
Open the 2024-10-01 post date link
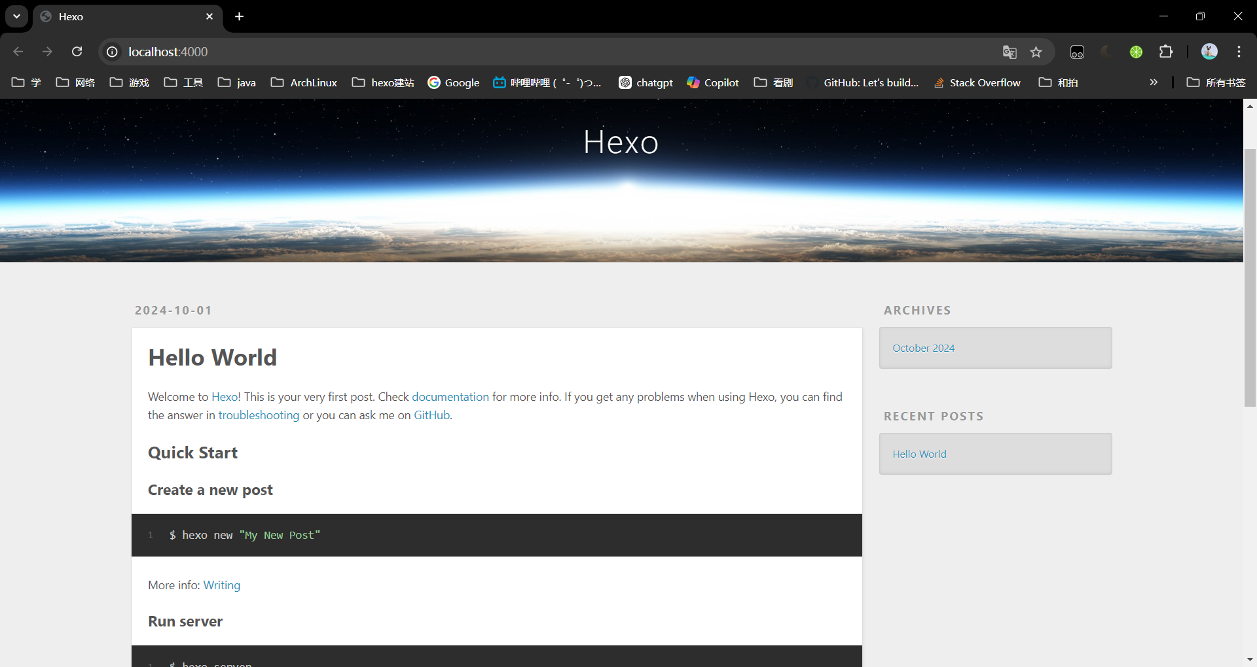[173, 310]
